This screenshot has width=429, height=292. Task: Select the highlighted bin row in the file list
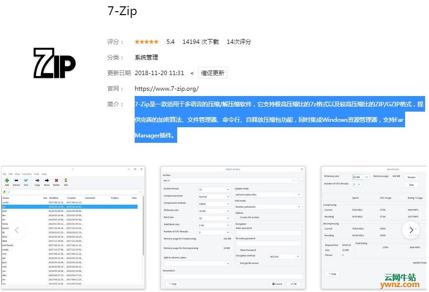coord(69,207)
